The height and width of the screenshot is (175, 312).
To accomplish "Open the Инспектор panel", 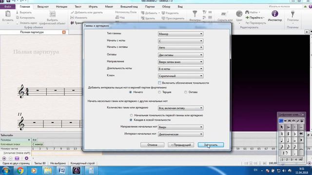I will tap(275, 16).
